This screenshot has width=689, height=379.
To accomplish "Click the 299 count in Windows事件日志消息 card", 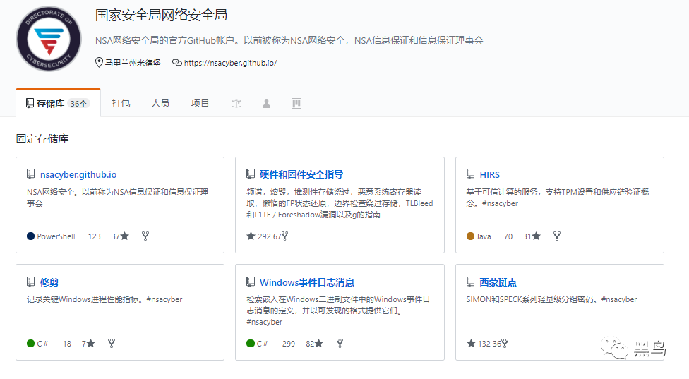I will tap(289, 344).
